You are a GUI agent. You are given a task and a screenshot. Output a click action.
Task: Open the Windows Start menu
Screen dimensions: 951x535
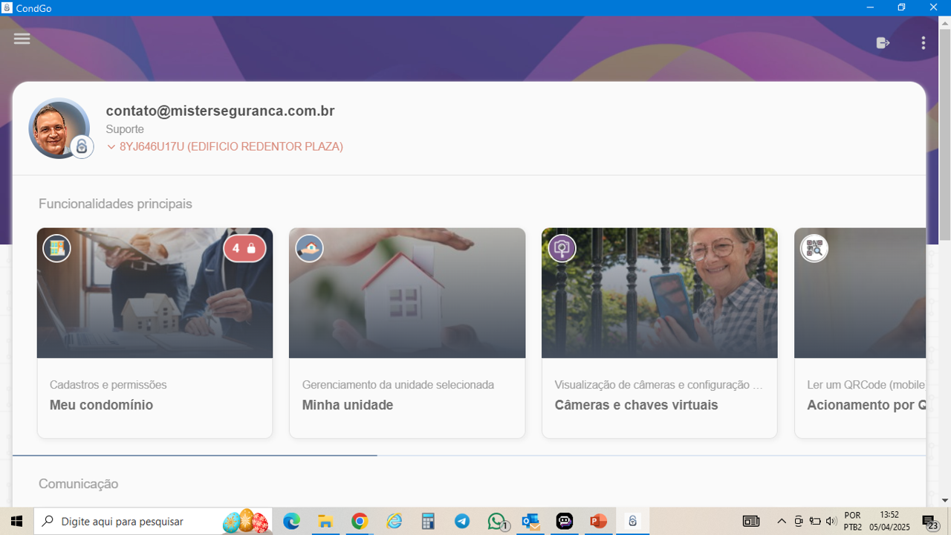(x=16, y=521)
